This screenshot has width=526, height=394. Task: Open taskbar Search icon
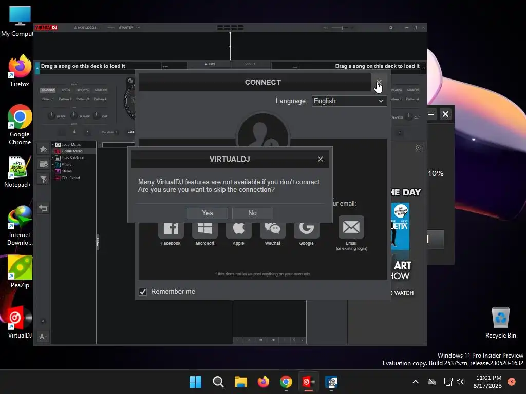218,382
